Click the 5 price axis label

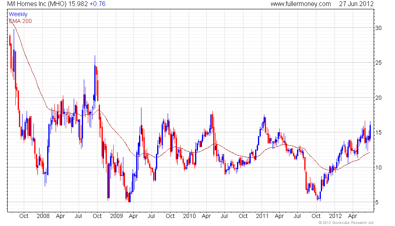click(377, 202)
